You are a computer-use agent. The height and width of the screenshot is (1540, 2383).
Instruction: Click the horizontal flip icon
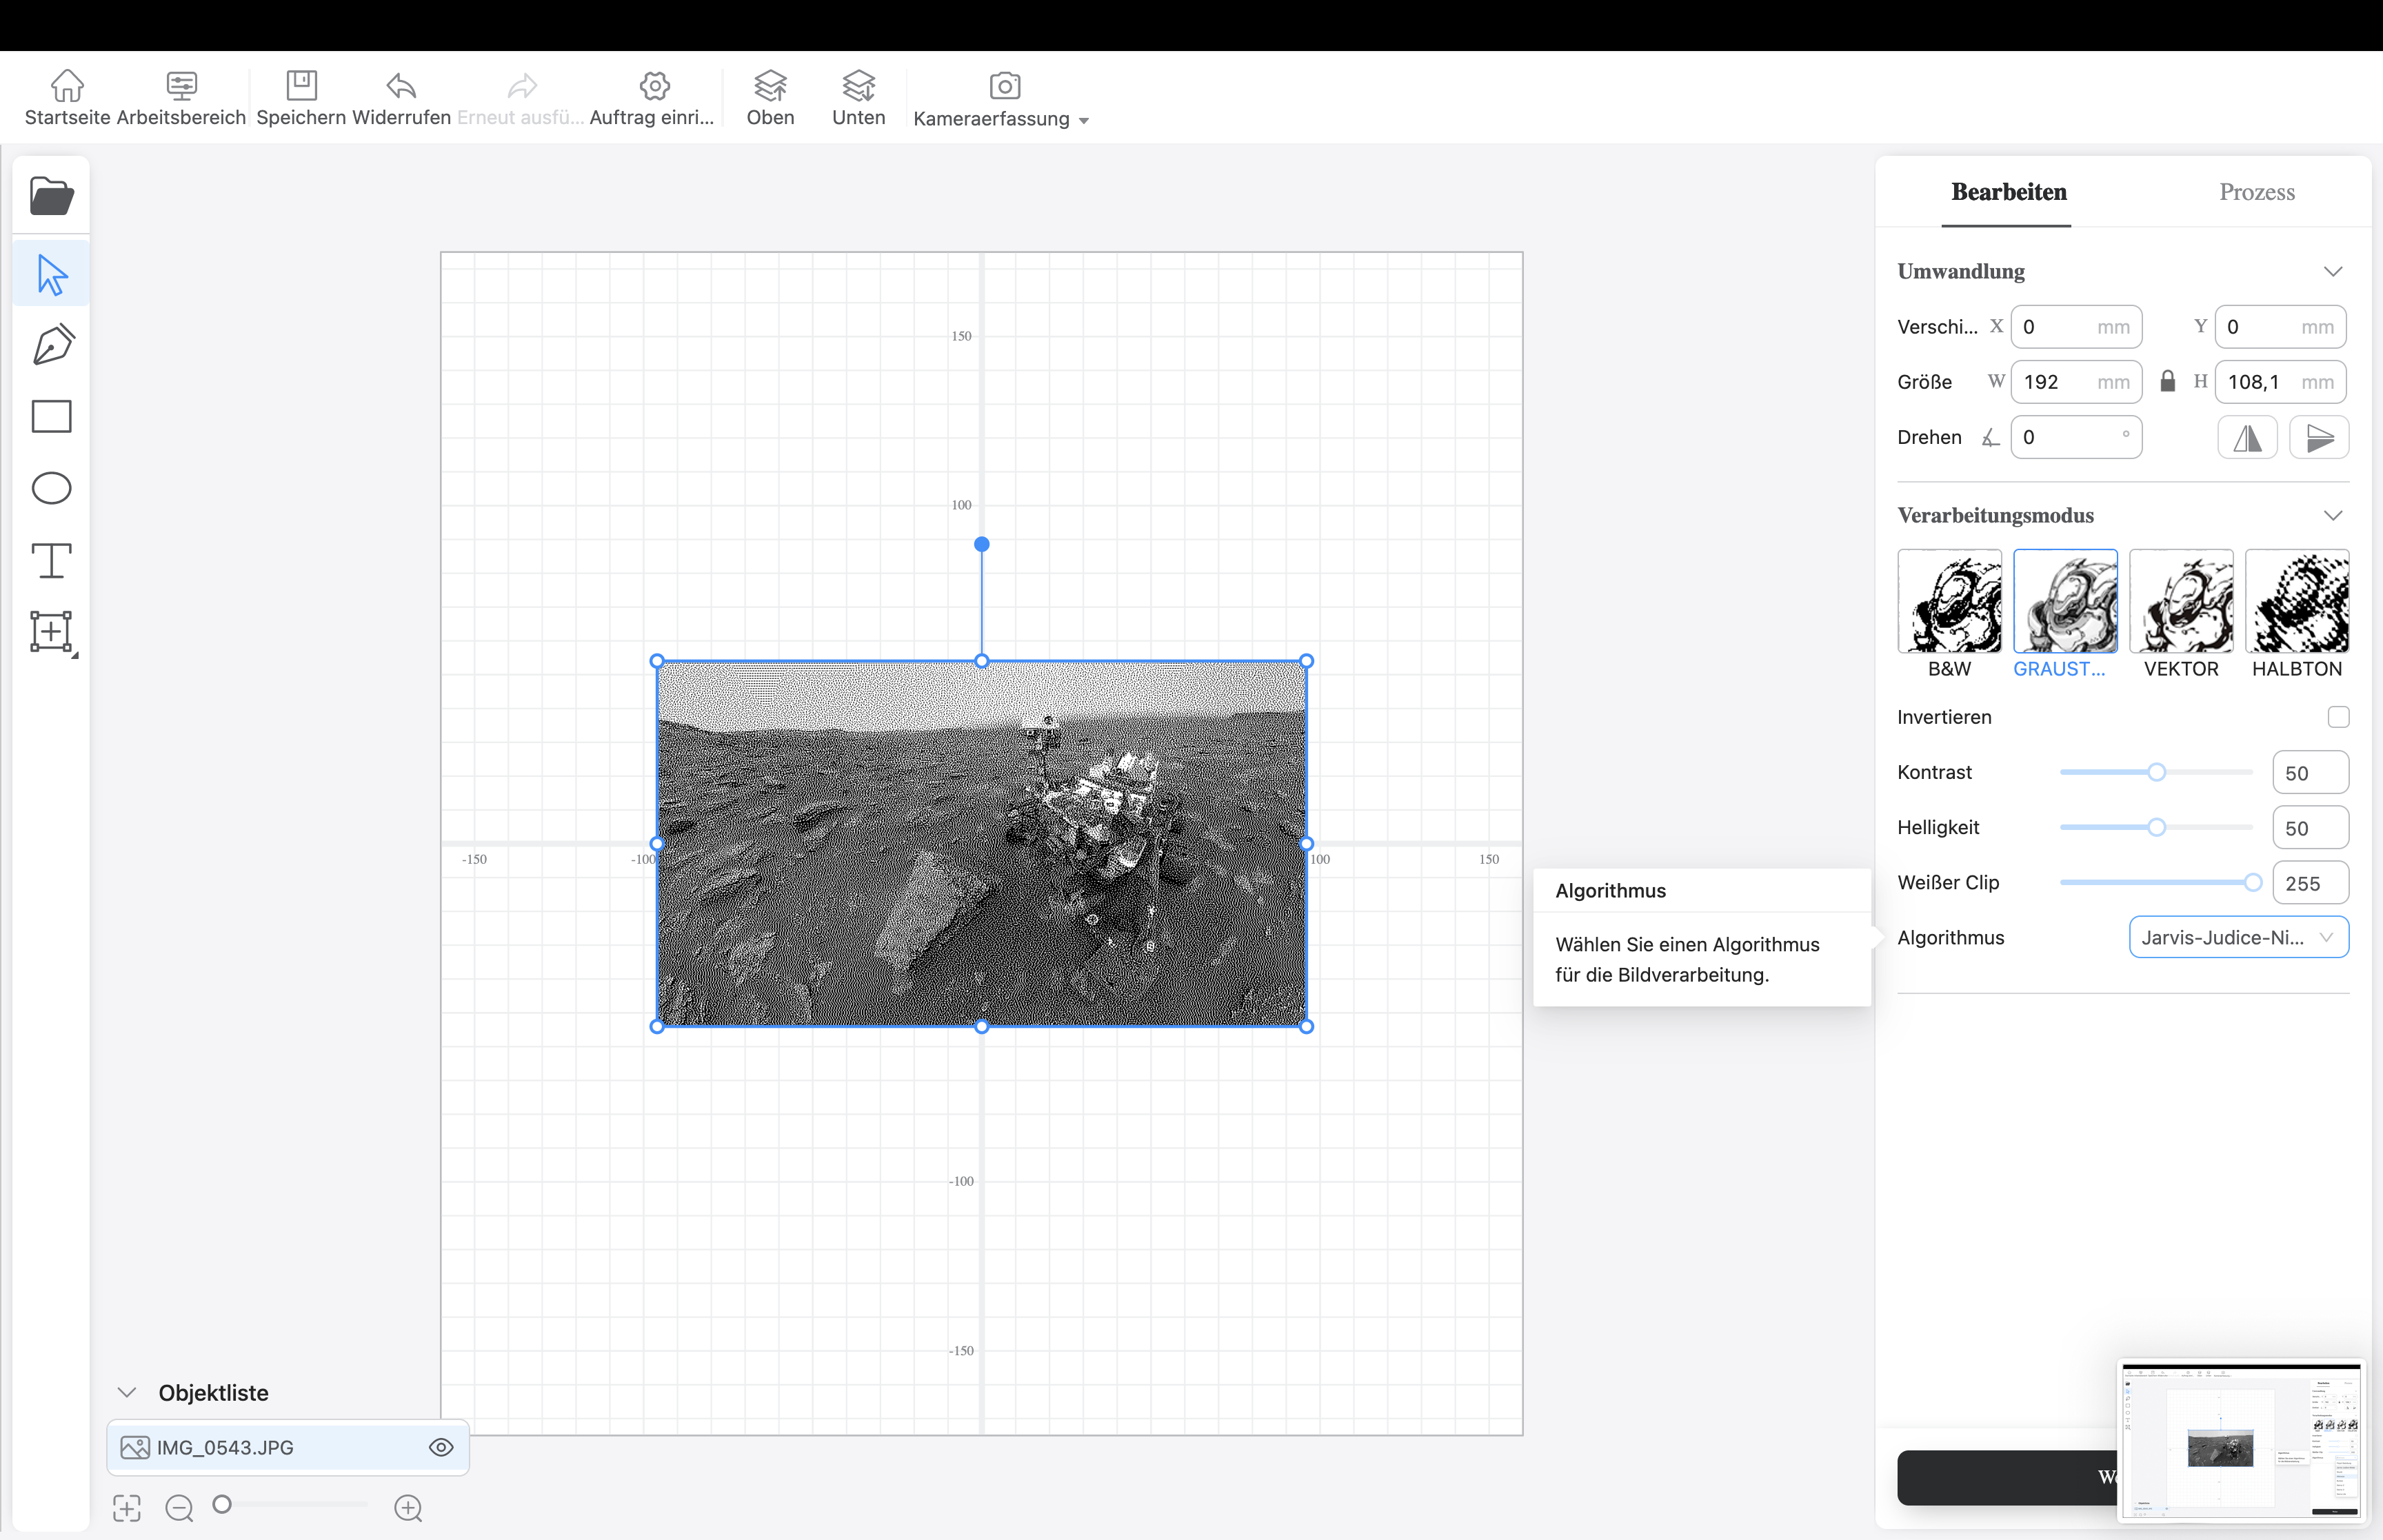coord(2247,438)
